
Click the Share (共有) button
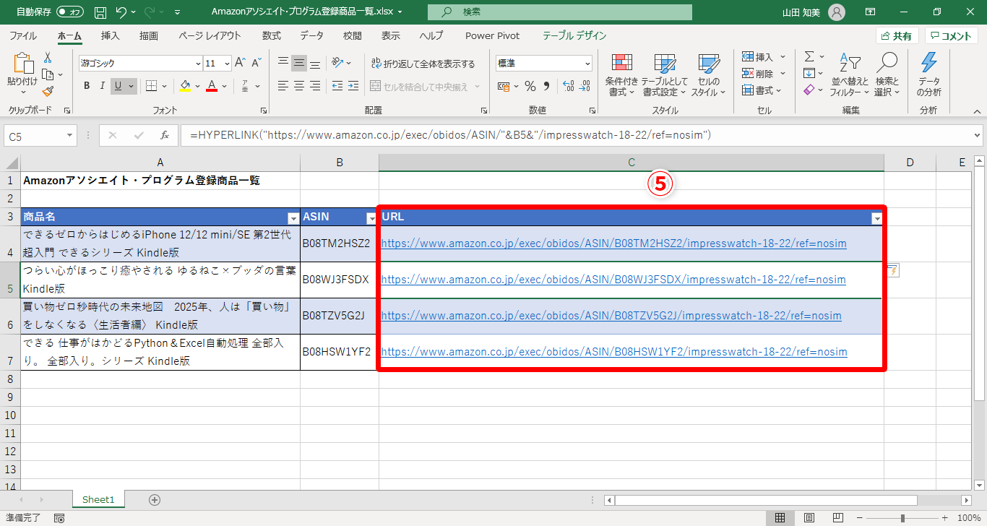pyautogui.click(x=897, y=36)
